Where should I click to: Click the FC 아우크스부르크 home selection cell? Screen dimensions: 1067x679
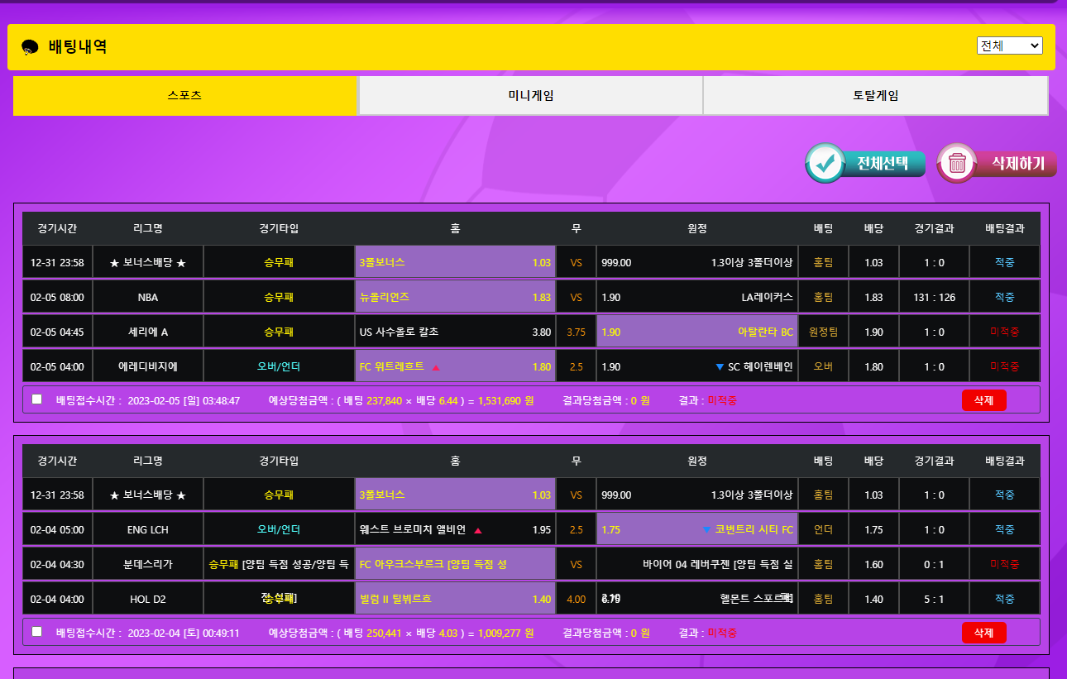point(455,565)
